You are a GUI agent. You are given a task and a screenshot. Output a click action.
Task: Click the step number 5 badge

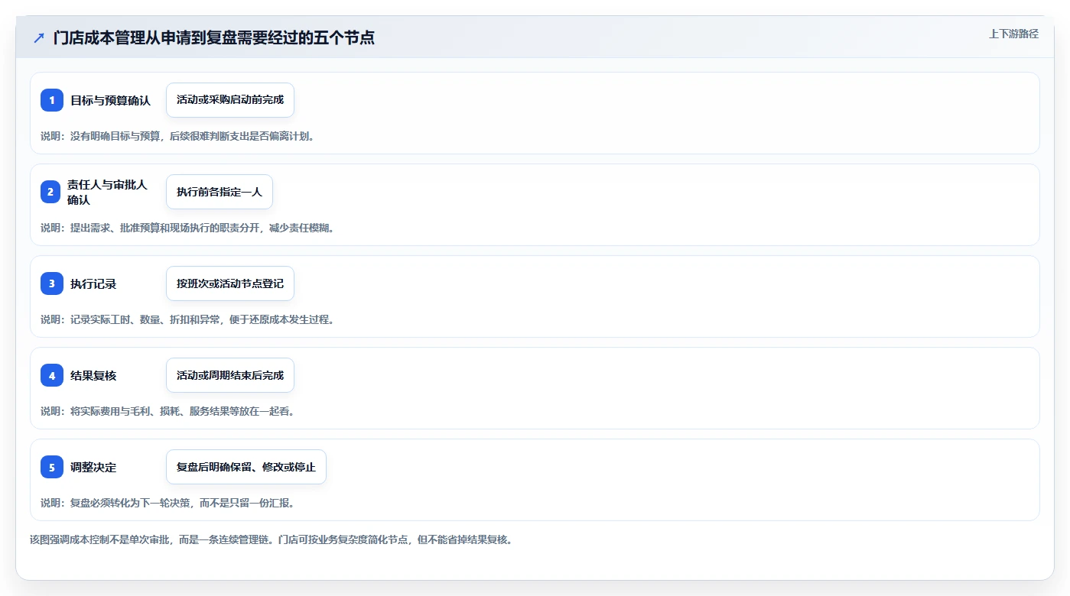(52, 467)
